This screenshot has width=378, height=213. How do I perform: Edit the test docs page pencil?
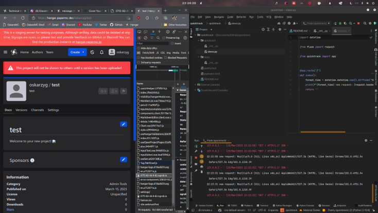click(124, 124)
